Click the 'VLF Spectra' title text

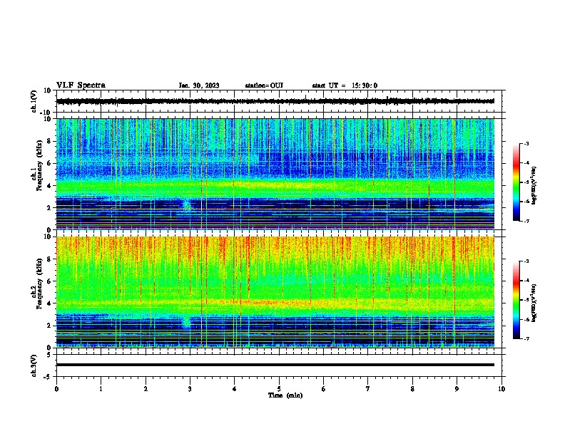(x=81, y=85)
